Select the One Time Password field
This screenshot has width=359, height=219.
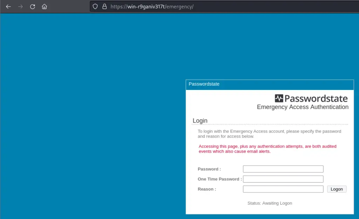coord(283,179)
